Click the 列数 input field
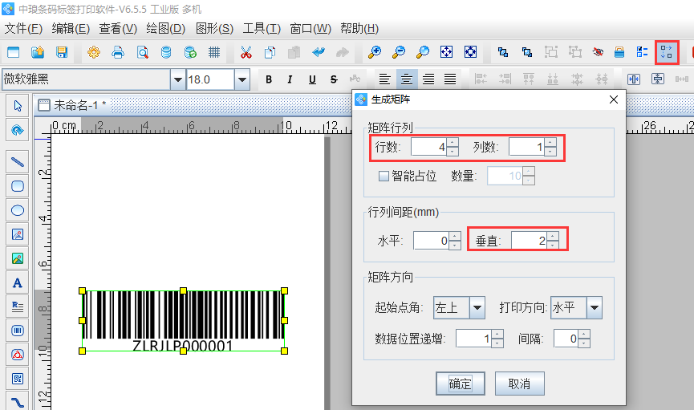 (x=526, y=147)
